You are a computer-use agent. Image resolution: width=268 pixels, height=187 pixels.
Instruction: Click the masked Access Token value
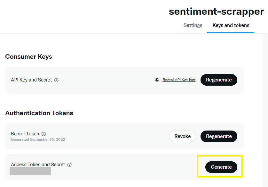click(x=30, y=171)
